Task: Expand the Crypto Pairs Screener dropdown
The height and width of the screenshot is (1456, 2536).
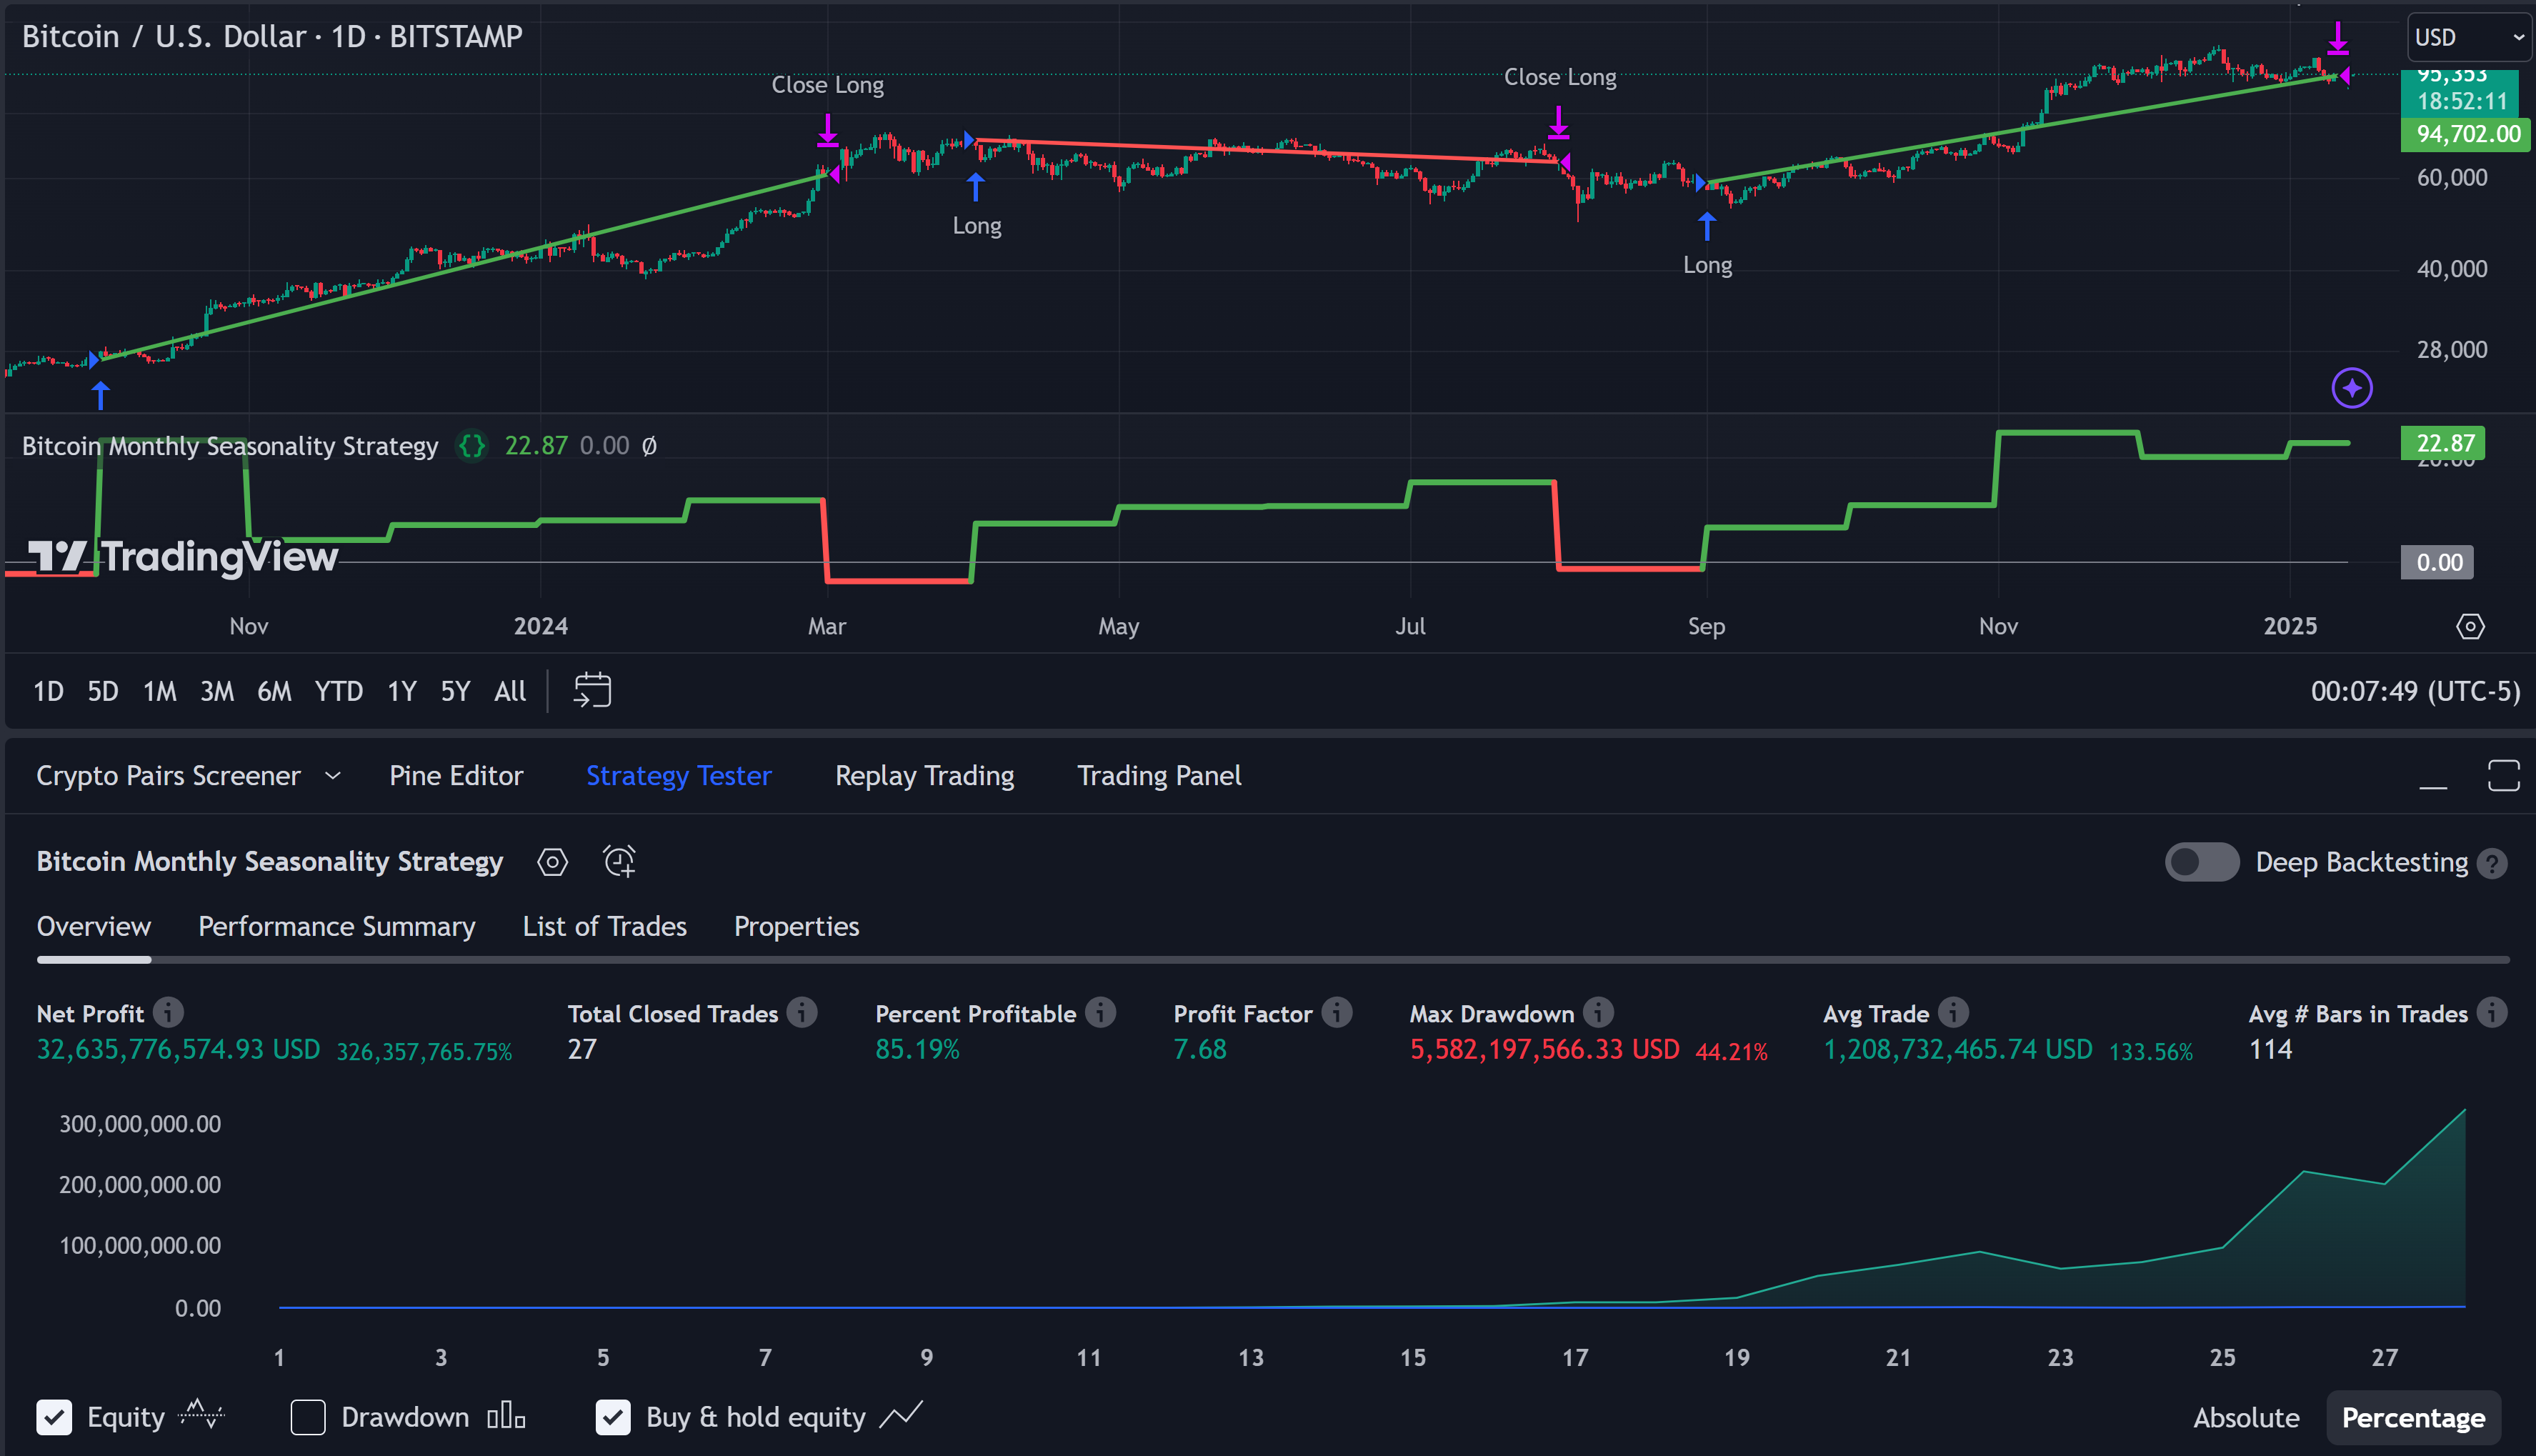Action: point(334,775)
